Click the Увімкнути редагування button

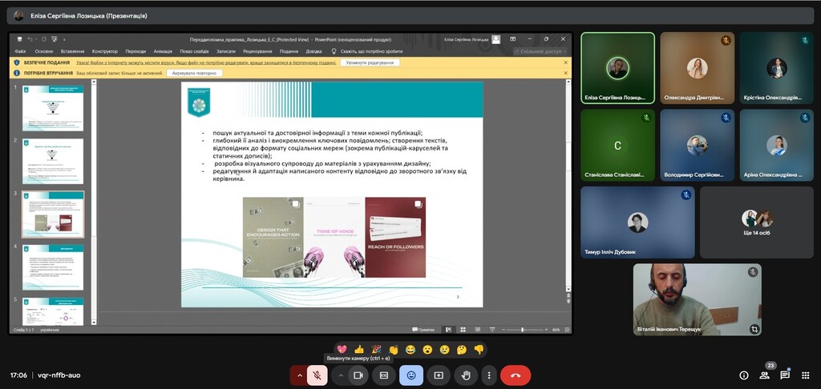[x=370, y=62]
